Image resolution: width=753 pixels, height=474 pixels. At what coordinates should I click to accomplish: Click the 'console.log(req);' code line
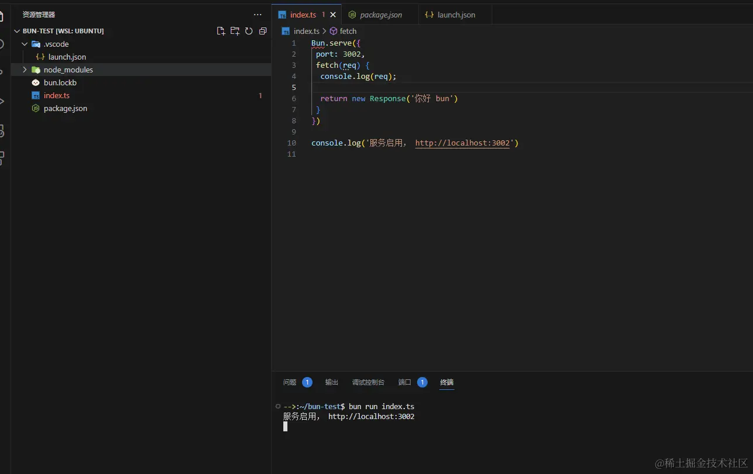coord(358,76)
